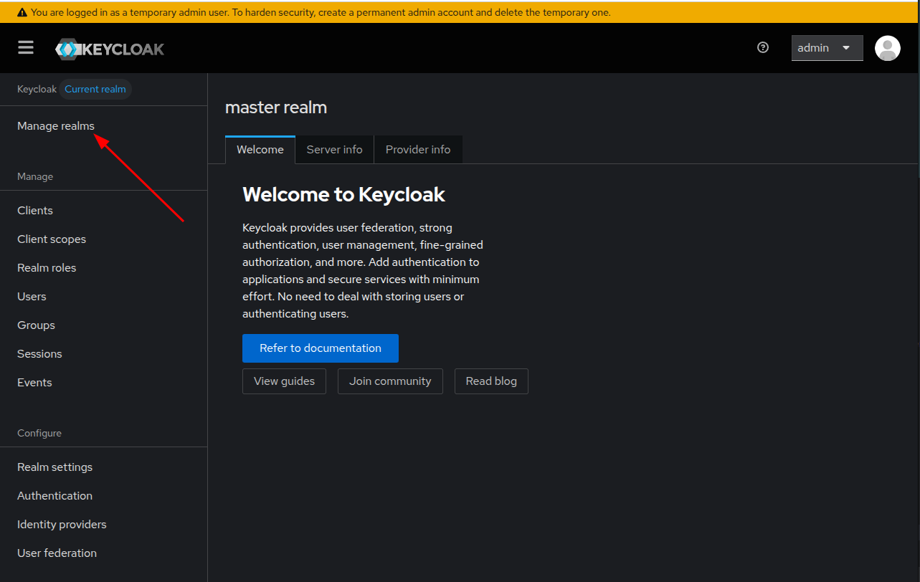
Task: Open Sessions in sidebar
Action: 39,354
